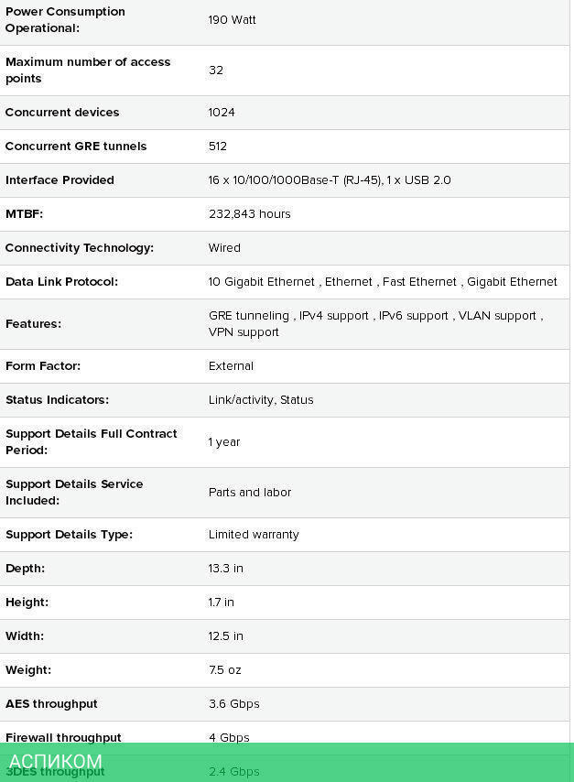The image size is (574, 782).
Task: Click the Data Link Protocol label
Action: 61,282
